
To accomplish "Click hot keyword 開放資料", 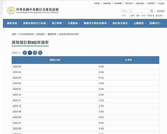I will point(159,16).
